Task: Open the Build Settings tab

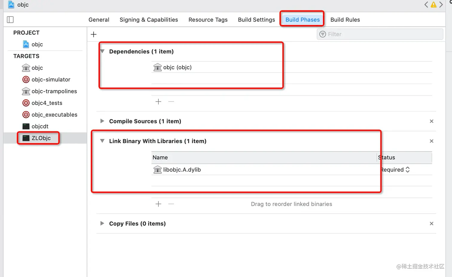Action: coord(256,20)
